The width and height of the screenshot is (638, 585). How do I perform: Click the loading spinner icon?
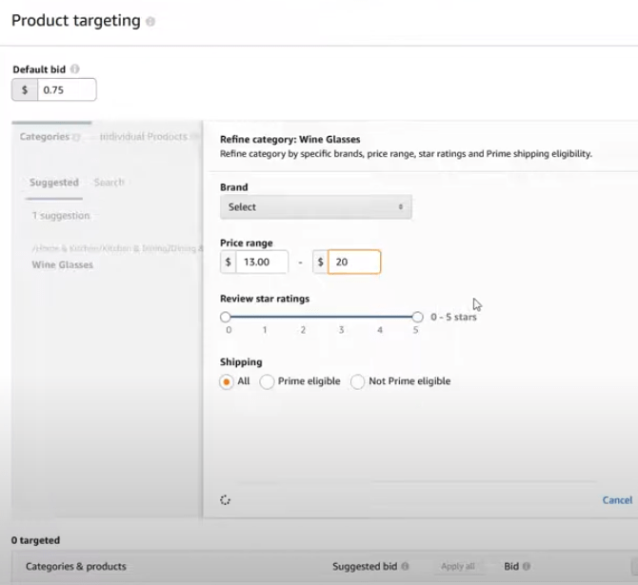(225, 499)
